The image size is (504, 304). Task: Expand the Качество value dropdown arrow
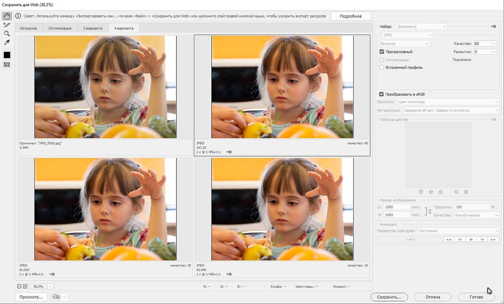coord(494,44)
